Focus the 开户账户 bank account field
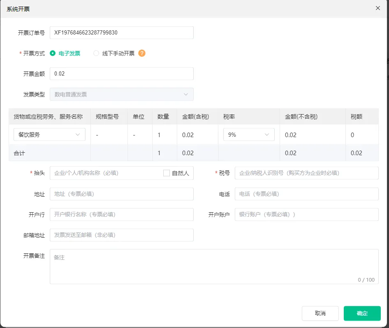This screenshot has height=328, width=389. click(x=306, y=214)
